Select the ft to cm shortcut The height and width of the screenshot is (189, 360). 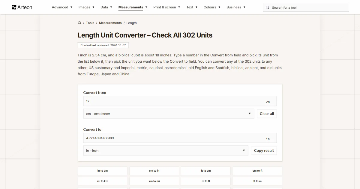pos(206,171)
